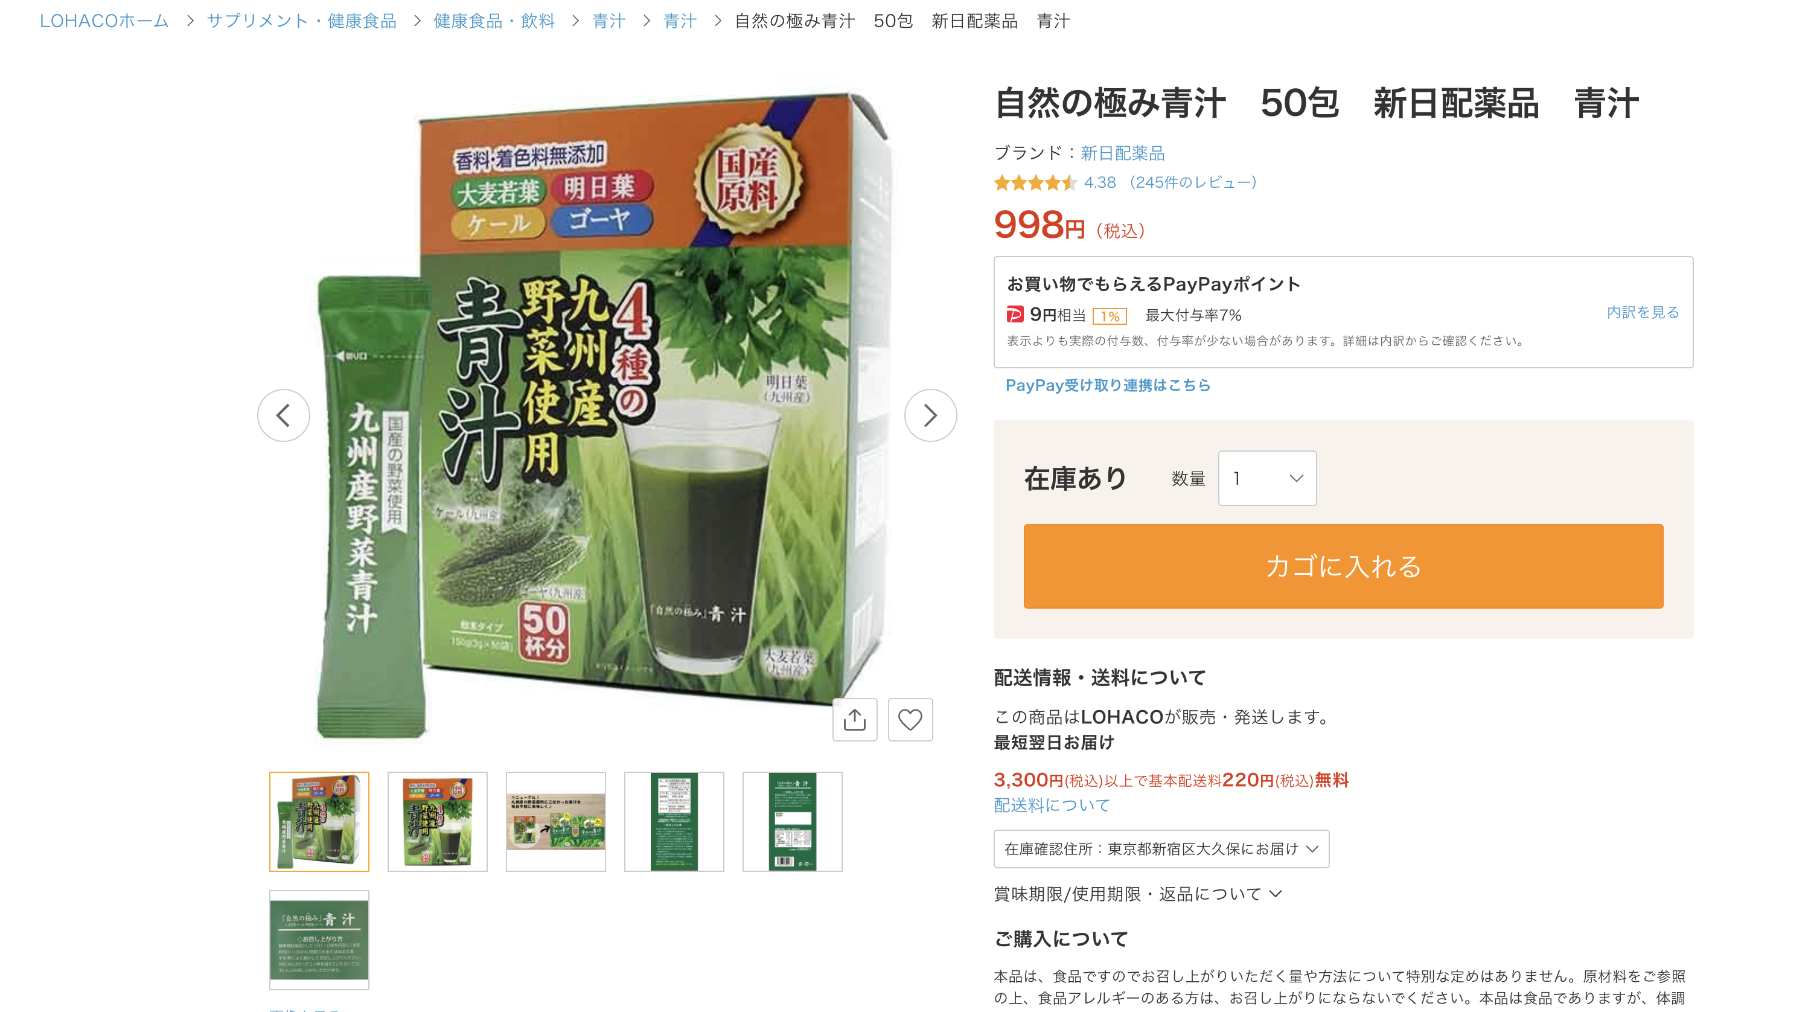The image size is (1811, 1012).
Task: Open the quantity dropdown
Action: point(1267,478)
